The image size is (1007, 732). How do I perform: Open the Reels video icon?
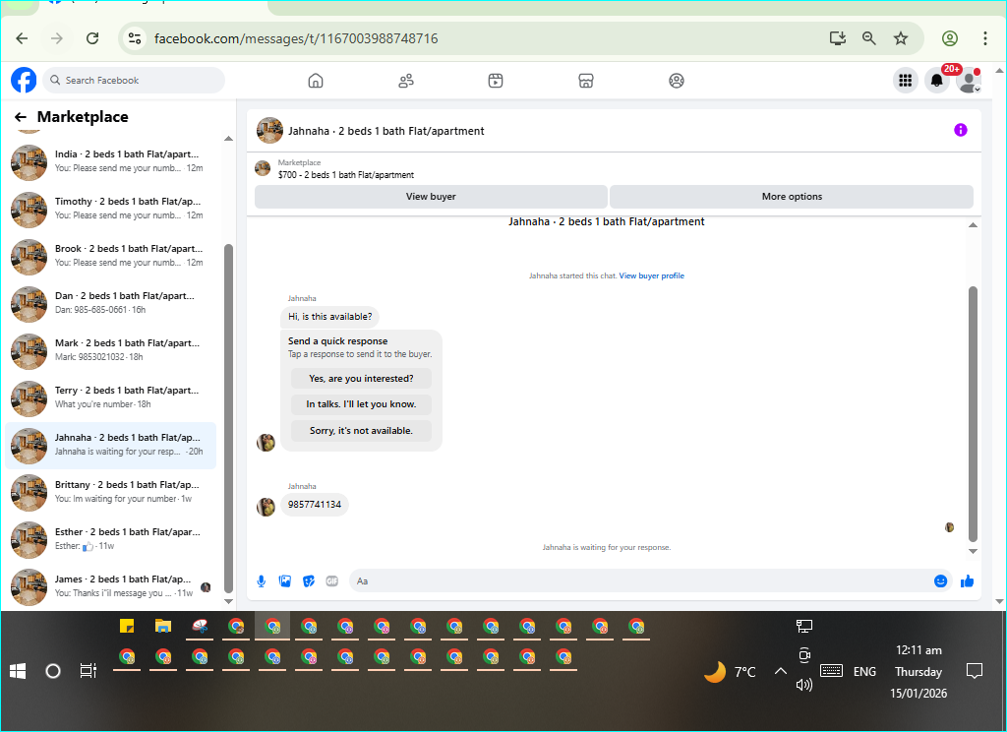pyautogui.click(x=496, y=81)
